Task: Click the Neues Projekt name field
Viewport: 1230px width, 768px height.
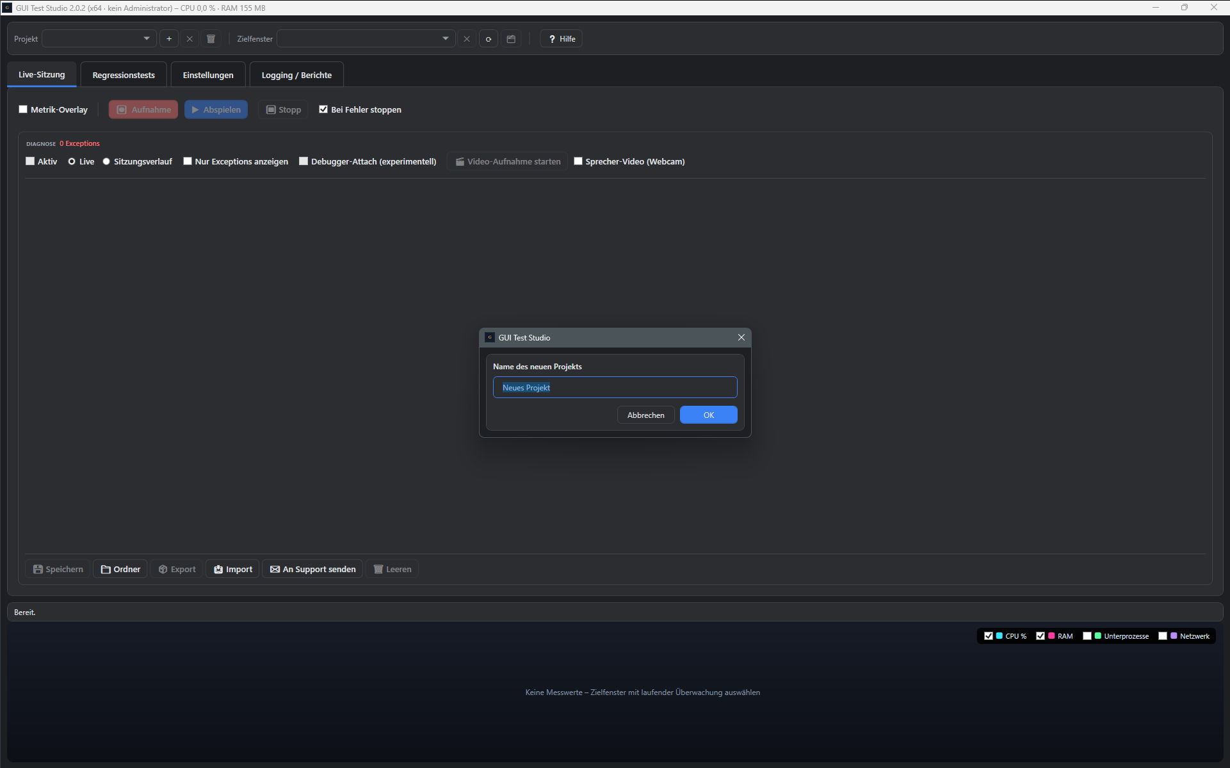Action: [615, 387]
